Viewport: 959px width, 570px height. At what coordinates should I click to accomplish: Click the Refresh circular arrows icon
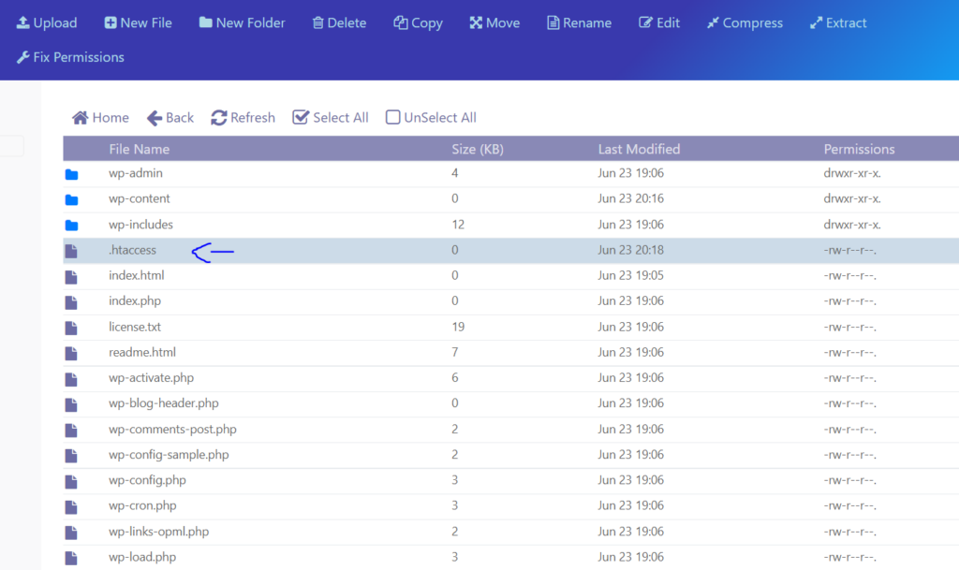(219, 117)
